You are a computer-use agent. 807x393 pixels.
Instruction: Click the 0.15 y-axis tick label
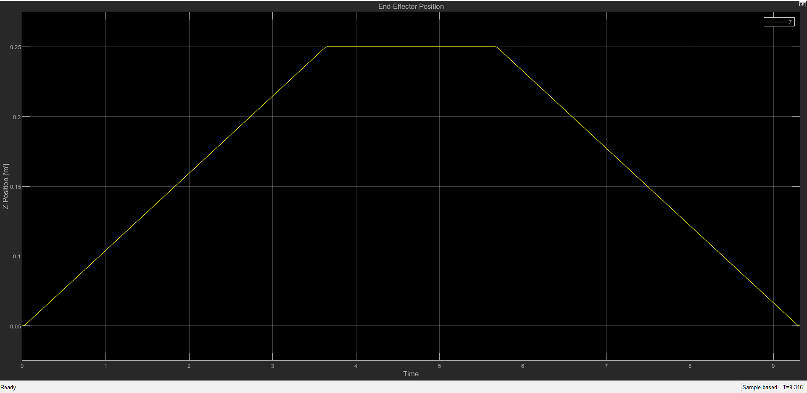click(x=15, y=187)
